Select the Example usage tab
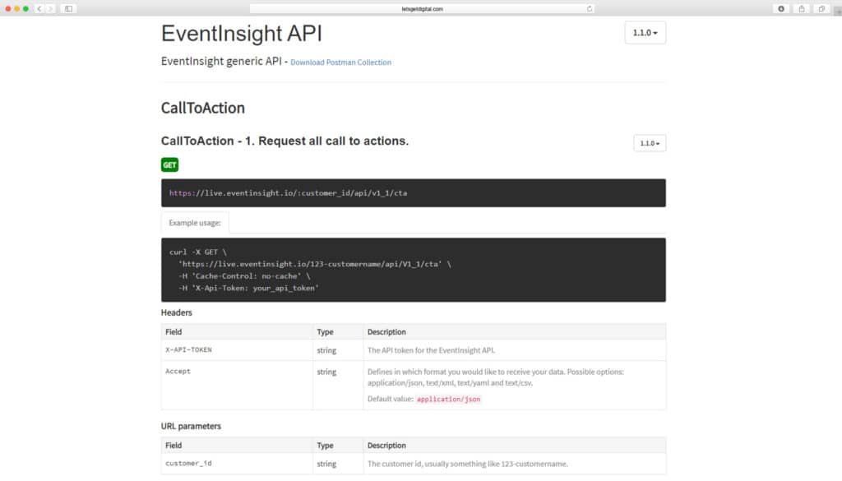The height and width of the screenshot is (481, 842). (x=195, y=223)
